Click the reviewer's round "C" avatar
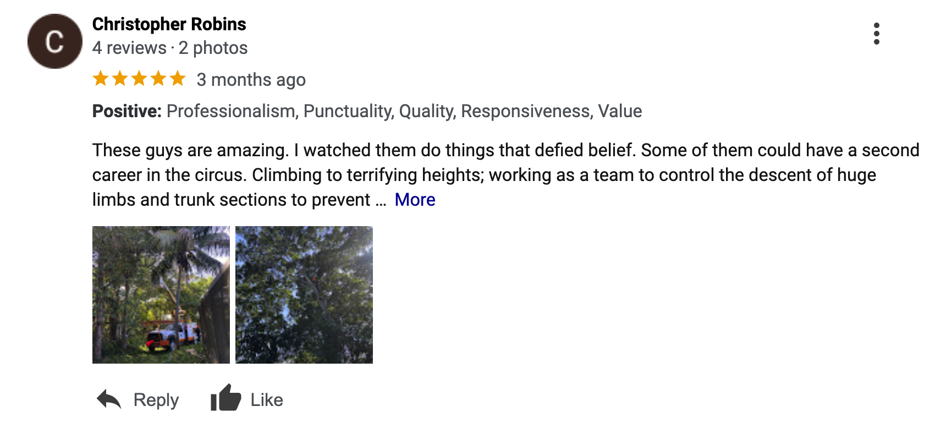Image resolution: width=946 pixels, height=428 pixels. tap(54, 41)
